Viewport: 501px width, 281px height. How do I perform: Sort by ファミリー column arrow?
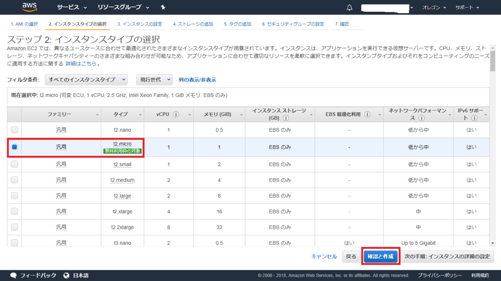point(97,115)
